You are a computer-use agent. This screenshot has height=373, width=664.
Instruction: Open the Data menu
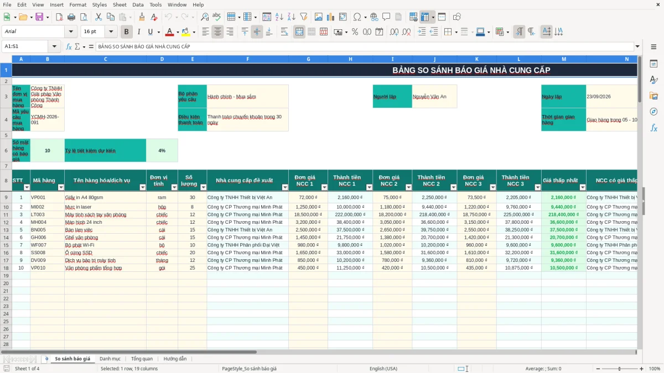138,4
